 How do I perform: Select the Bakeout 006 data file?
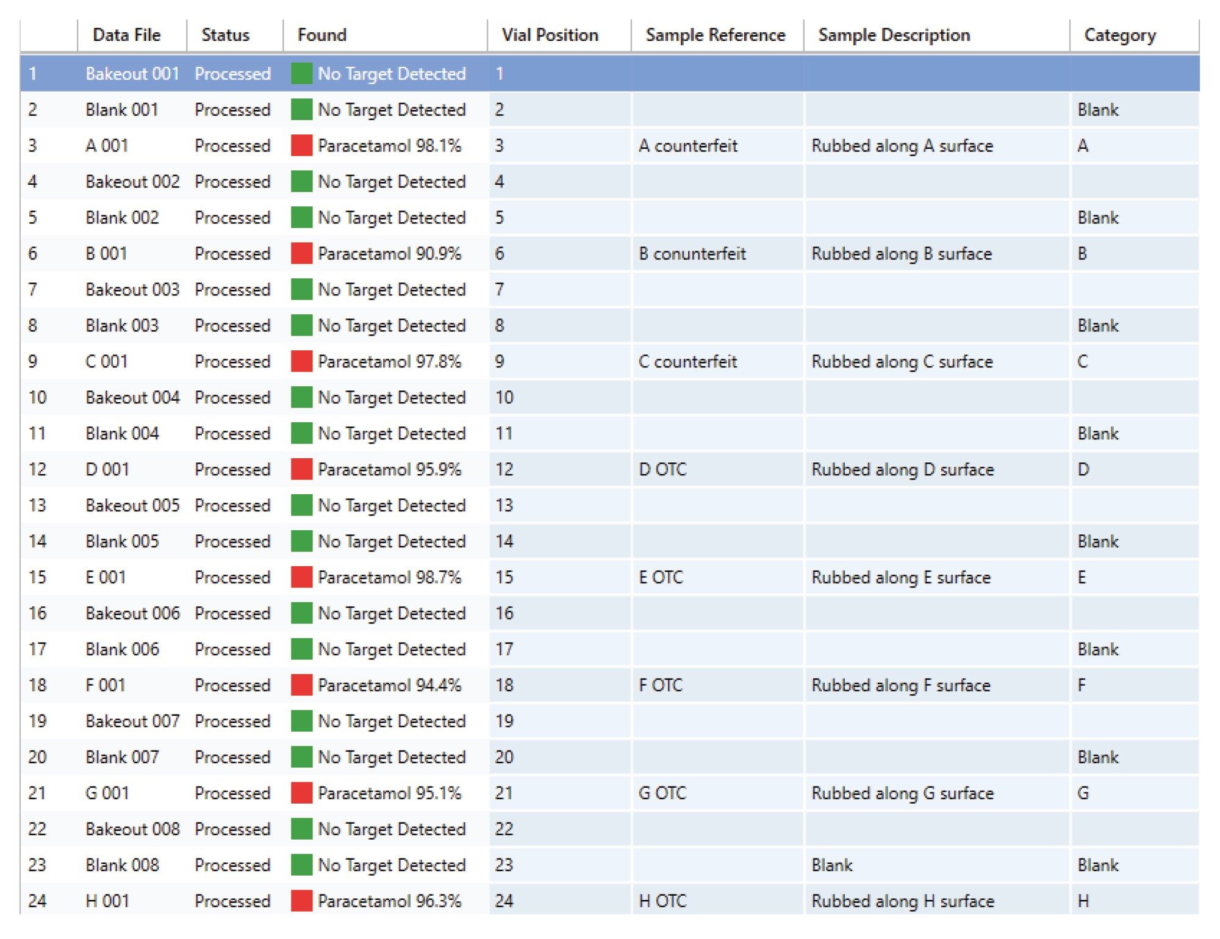point(132,614)
